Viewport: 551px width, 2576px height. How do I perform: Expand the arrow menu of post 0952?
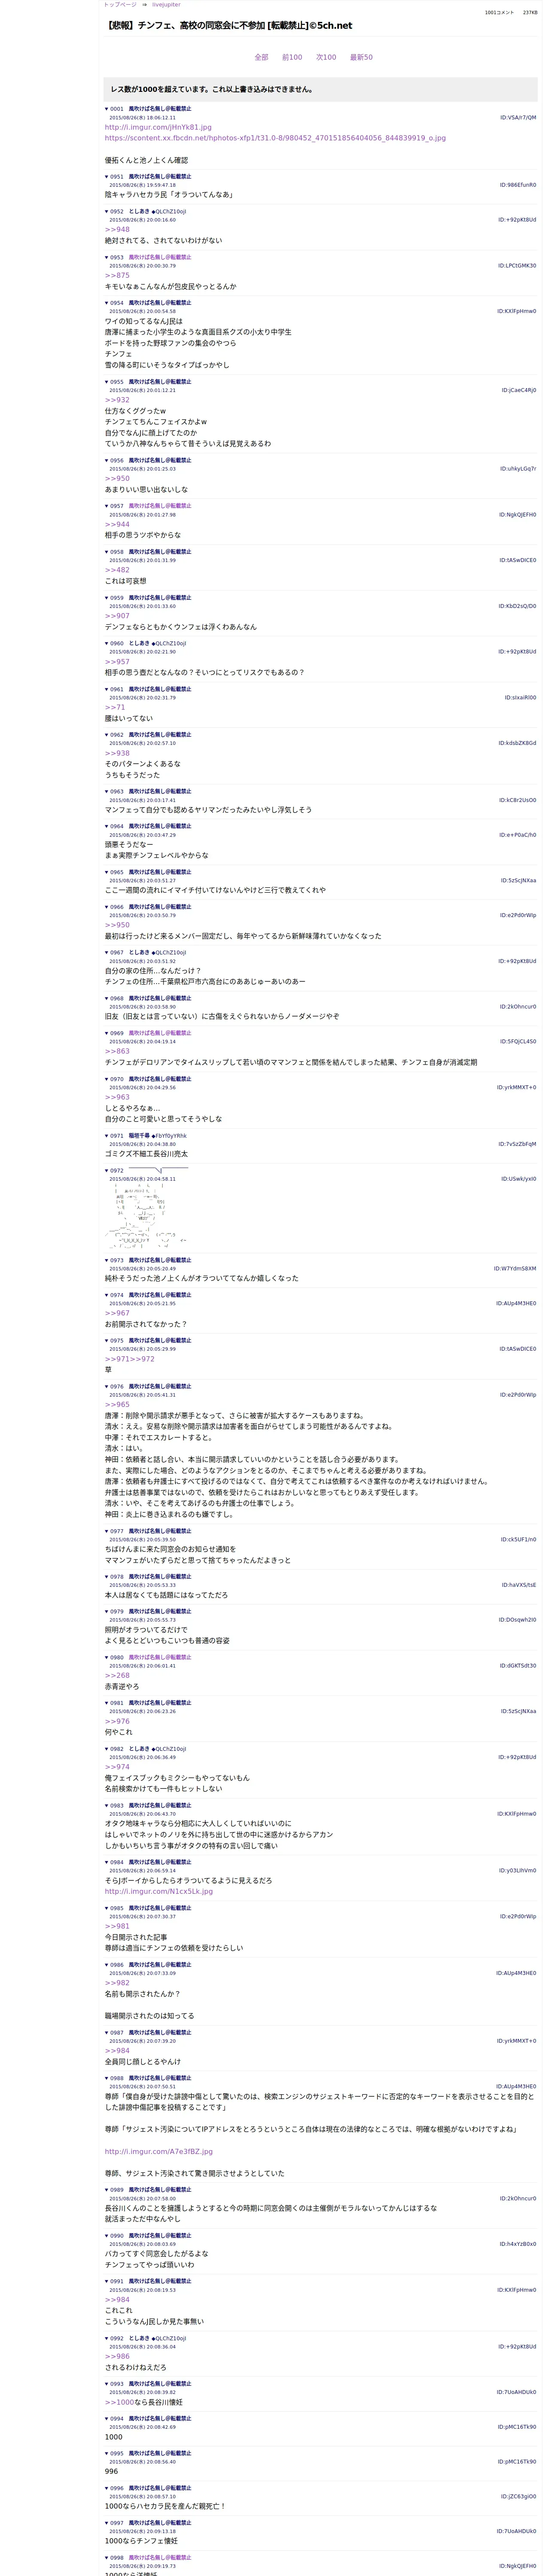[107, 212]
